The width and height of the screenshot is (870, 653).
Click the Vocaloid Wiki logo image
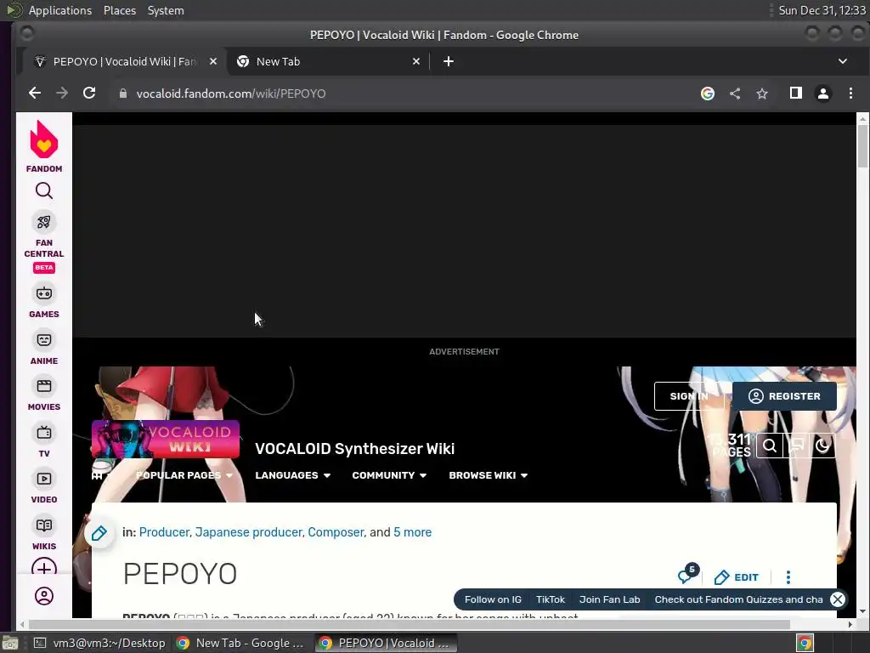[x=166, y=439]
